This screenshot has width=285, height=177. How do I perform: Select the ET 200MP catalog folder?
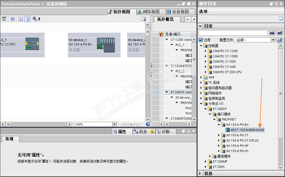coord(220,161)
